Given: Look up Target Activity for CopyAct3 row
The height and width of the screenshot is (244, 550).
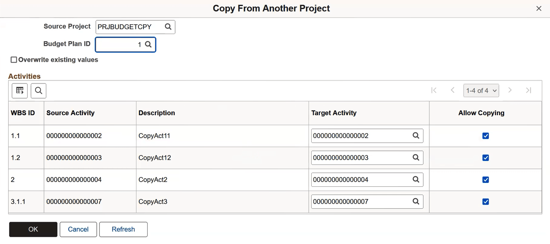Looking at the screenshot, I should click(416, 201).
